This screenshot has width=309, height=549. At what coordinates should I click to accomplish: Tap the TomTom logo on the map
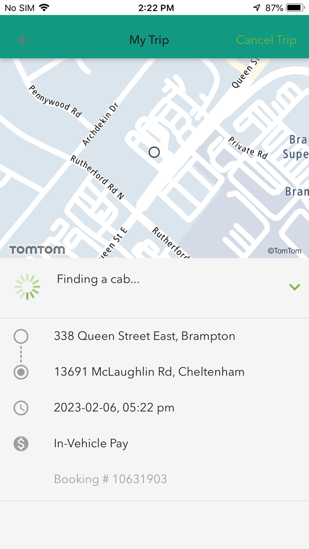(37, 249)
